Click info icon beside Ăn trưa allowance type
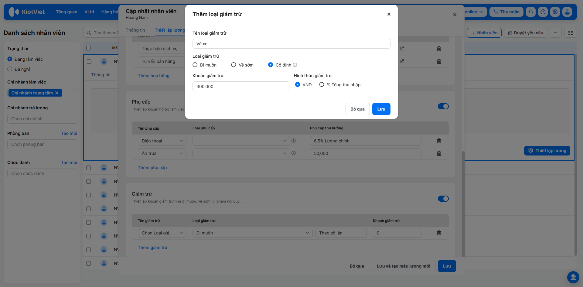 [294, 153]
